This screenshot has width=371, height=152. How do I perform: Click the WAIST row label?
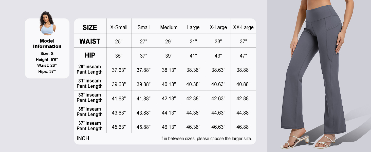[x=90, y=41]
